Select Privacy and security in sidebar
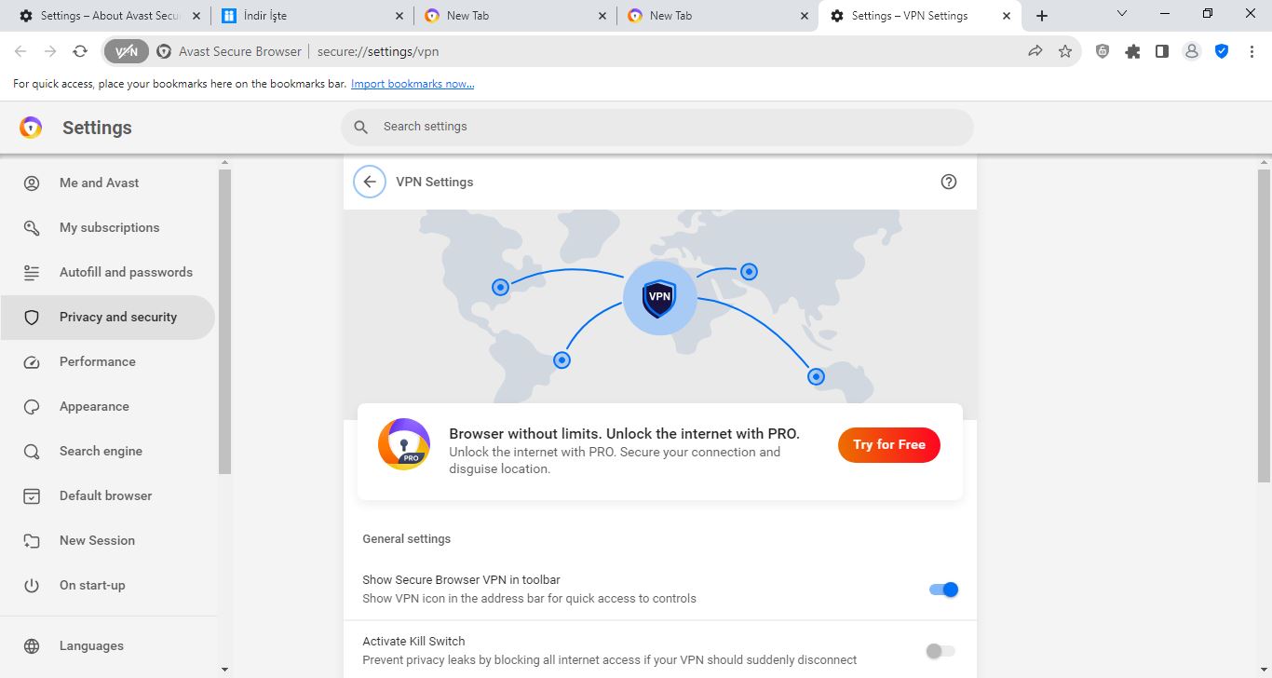The width and height of the screenshot is (1272, 678). (x=107, y=317)
